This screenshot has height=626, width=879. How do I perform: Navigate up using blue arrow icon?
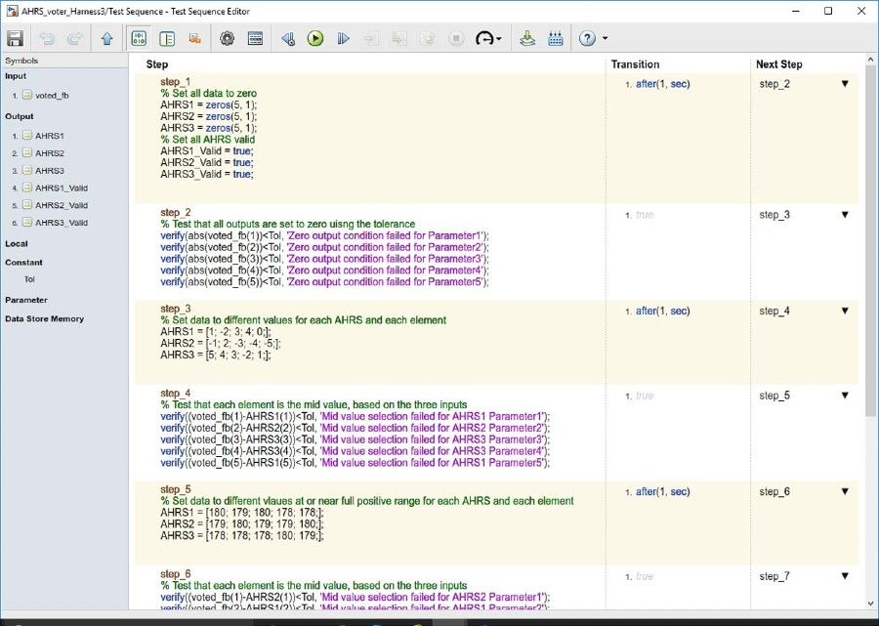[105, 38]
